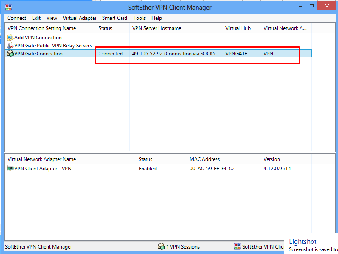Sort by Virtual Network Adapter Name header
Viewport: 338px width, 254px height.
click(x=70, y=159)
